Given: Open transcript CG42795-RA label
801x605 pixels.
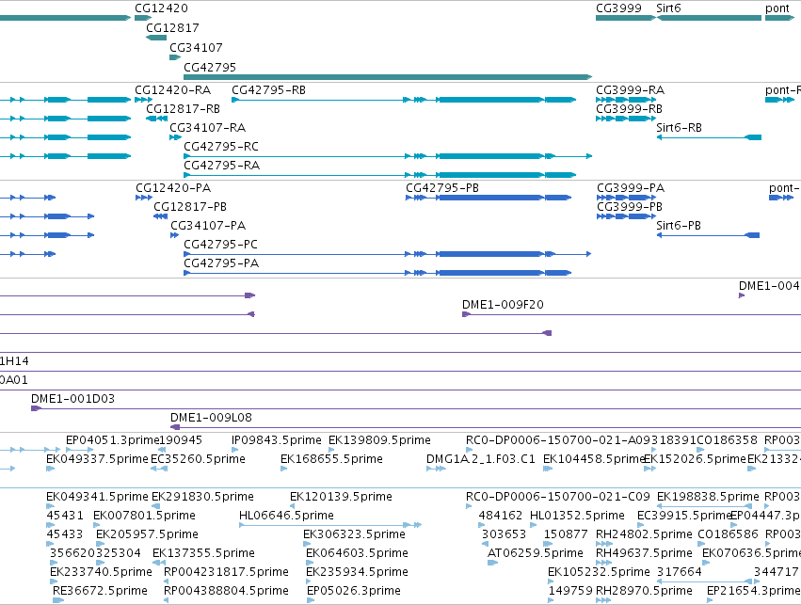Looking at the screenshot, I should [222, 166].
